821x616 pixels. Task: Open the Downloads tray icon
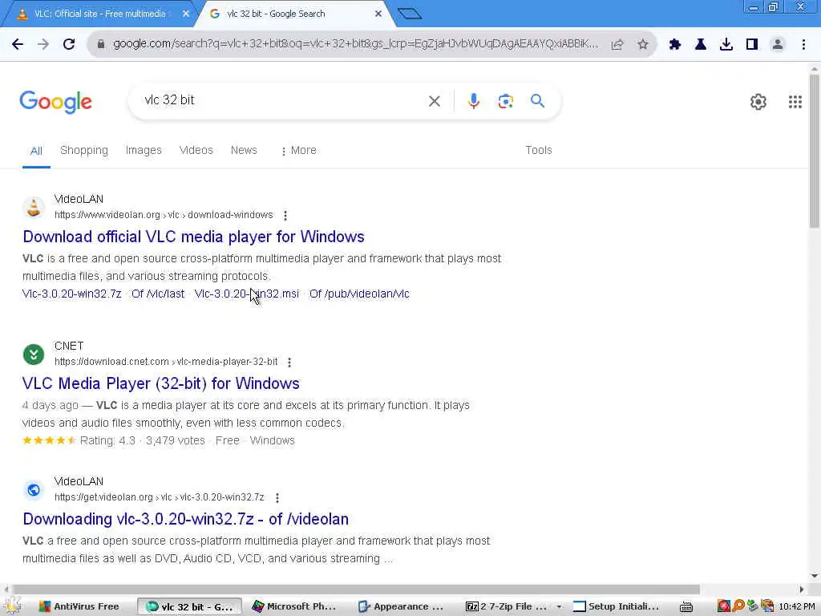(726, 45)
